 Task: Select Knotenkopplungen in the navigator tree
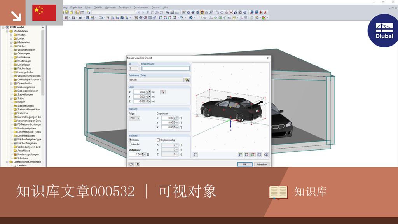click(28, 154)
